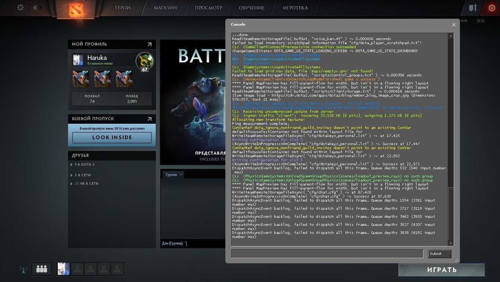Click console scrollbar down arrow
Viewport: 500px width, 282px height.
coord(451,243)
